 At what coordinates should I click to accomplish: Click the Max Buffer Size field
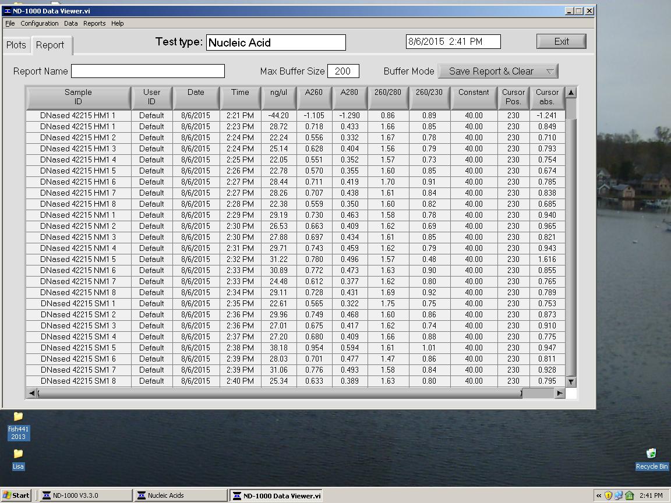tap(343, 71)
